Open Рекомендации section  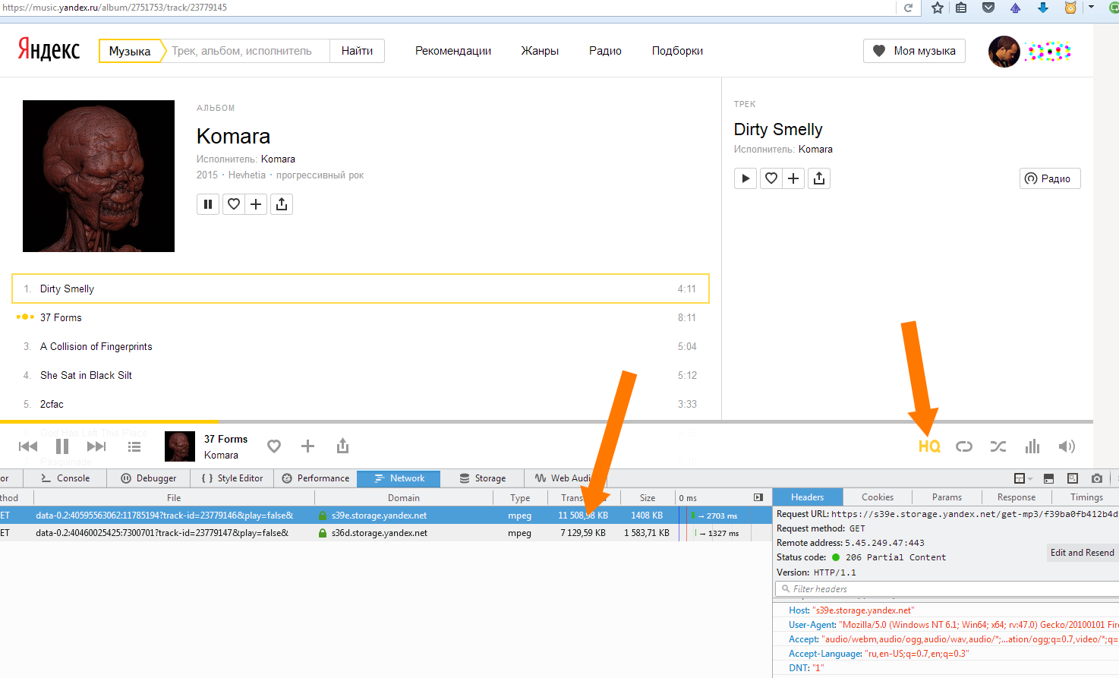coord(453,51)
